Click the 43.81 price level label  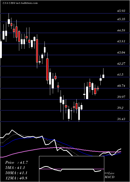[x=121, y=41]
